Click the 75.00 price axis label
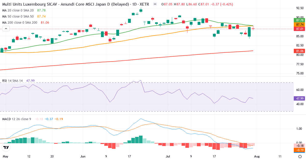The image size is (306, 160). coord(300,73)
